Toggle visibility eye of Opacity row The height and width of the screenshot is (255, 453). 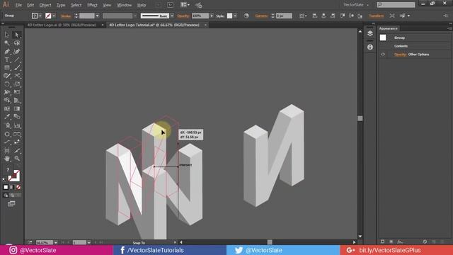383,55
